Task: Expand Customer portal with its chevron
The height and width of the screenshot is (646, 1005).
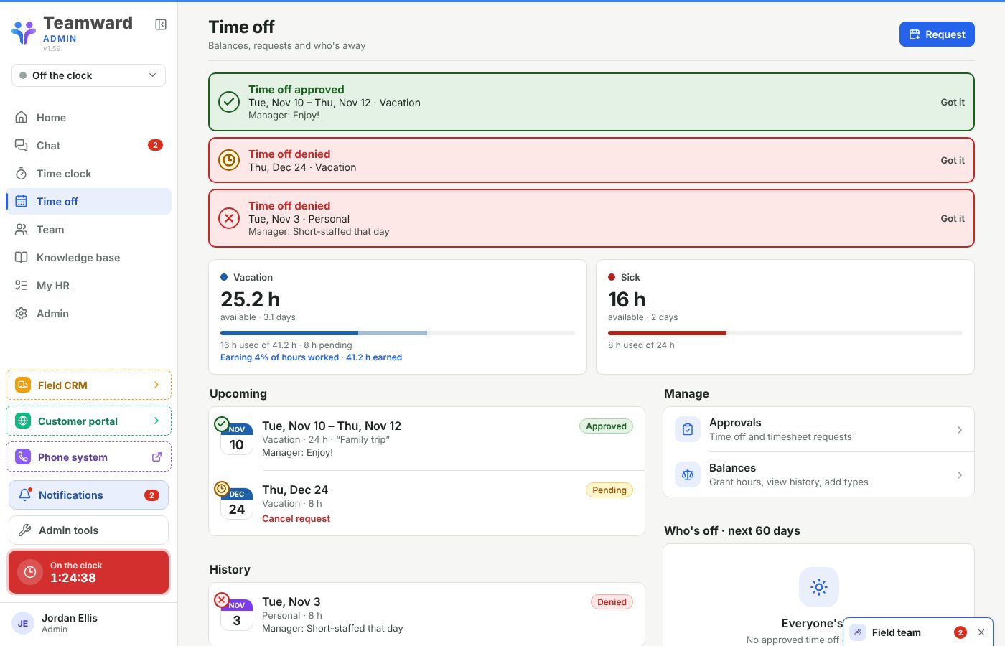Action: pos(156,421)
